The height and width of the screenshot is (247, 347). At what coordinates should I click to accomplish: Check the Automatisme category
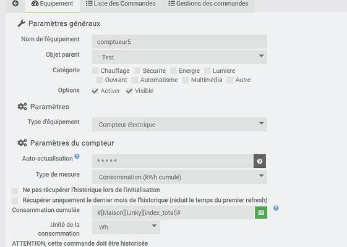[x=135, y=80]
